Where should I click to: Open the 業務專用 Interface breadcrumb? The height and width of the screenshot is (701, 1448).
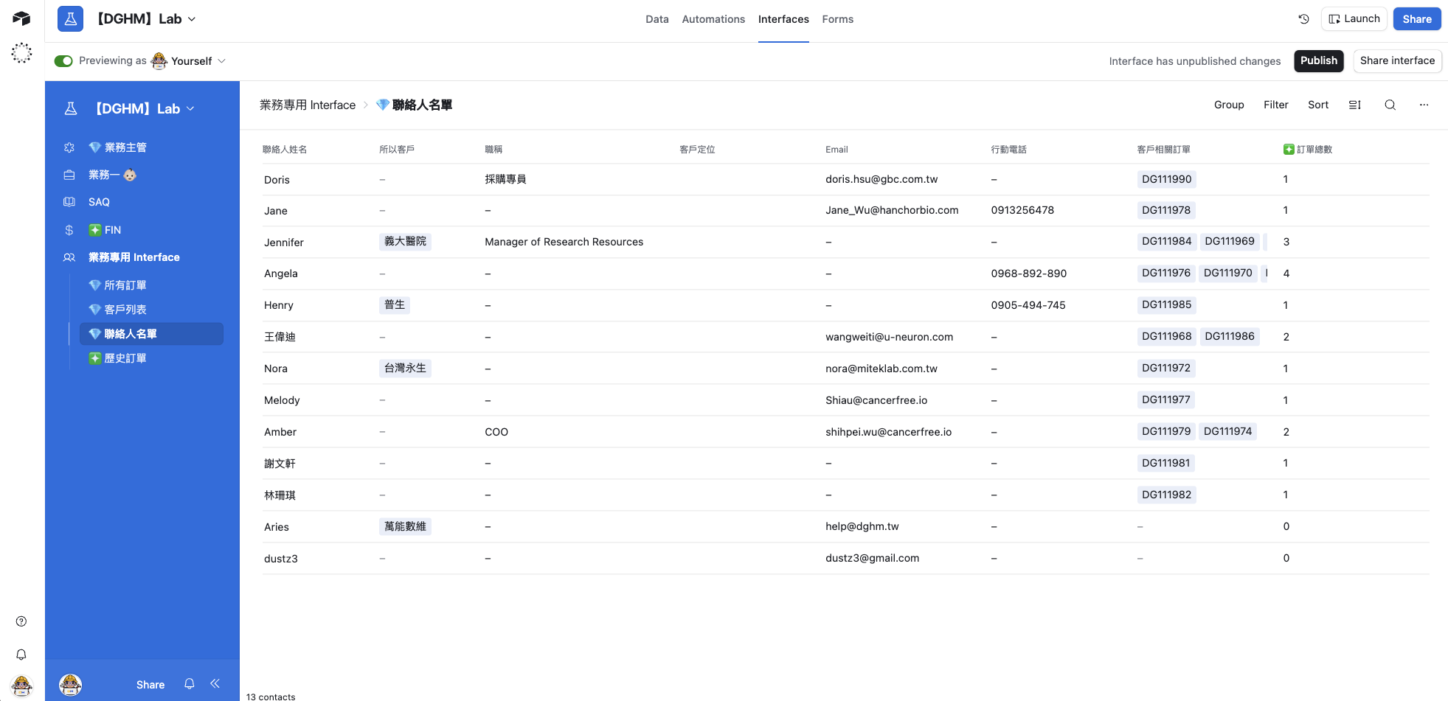(308, 105)
